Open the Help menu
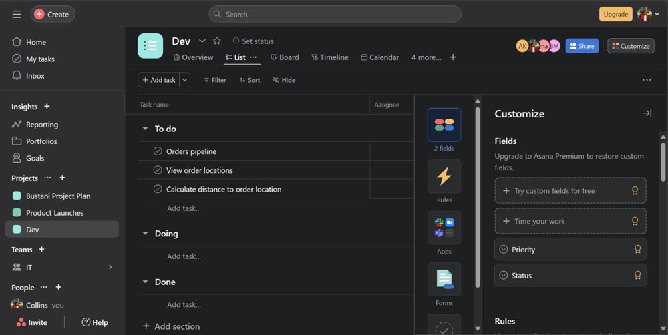This screenshot has width=668, height=335. coord(95,322)
